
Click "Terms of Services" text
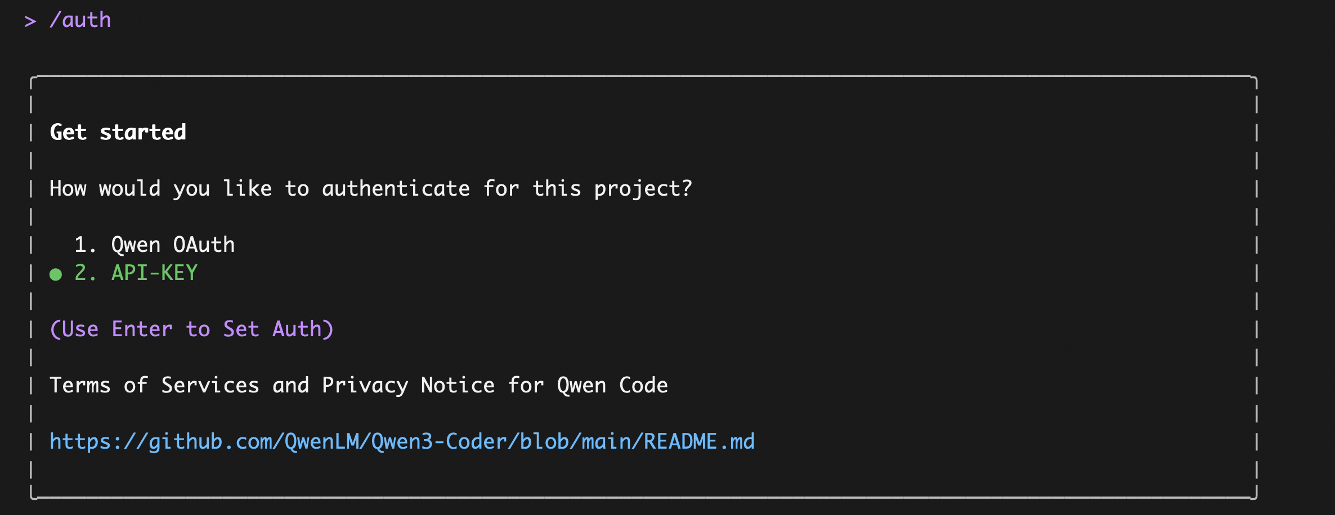tap(154, 385)
